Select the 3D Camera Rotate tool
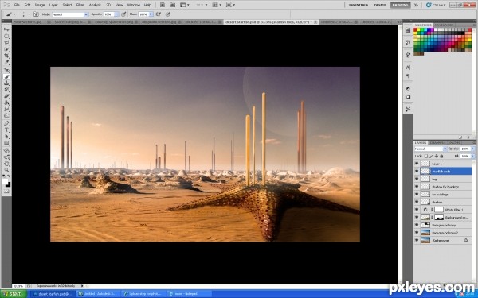The width and height of the screenshot is (478, 298). click(6, 157)
